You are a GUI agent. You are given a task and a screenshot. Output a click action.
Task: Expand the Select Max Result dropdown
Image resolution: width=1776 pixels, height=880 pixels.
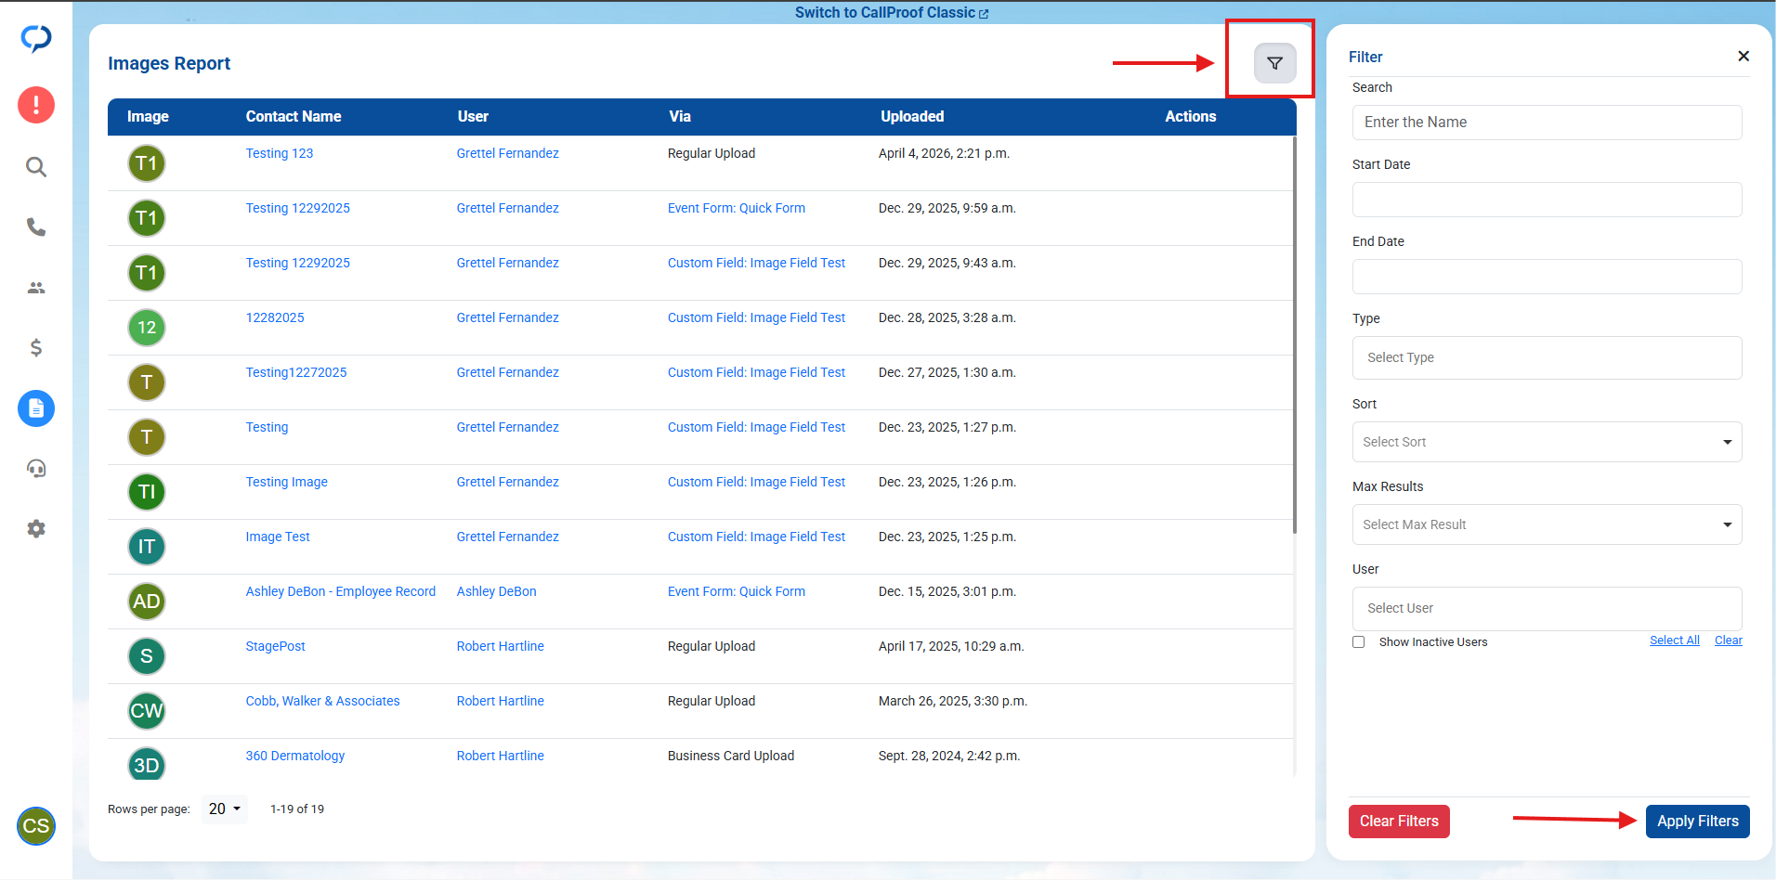1547,524
